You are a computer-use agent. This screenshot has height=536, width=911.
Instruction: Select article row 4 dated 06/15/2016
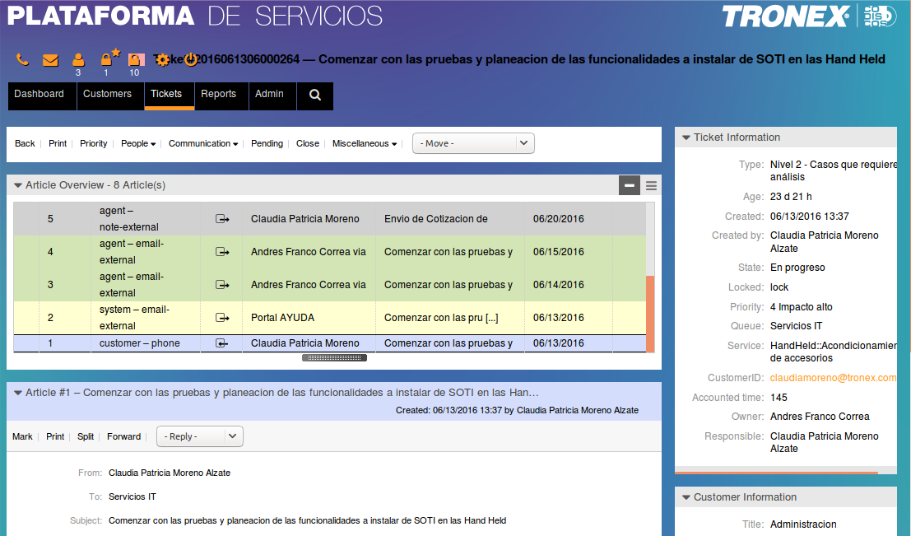pyautogui.click(x=329, y=252)
